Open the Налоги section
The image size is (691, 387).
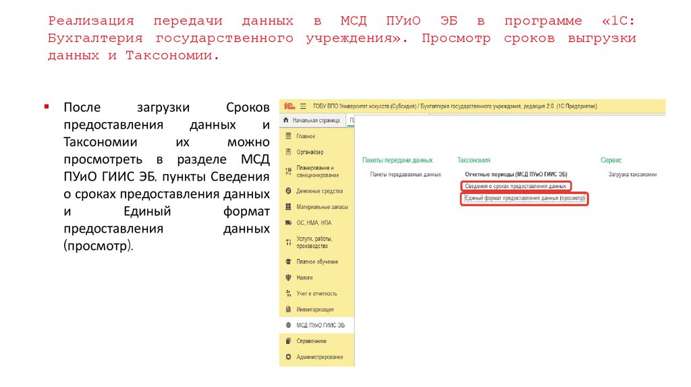tap(304, 277)
